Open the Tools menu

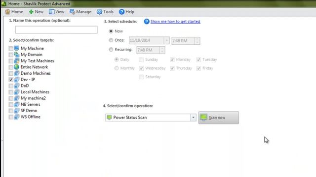point(105,12)
